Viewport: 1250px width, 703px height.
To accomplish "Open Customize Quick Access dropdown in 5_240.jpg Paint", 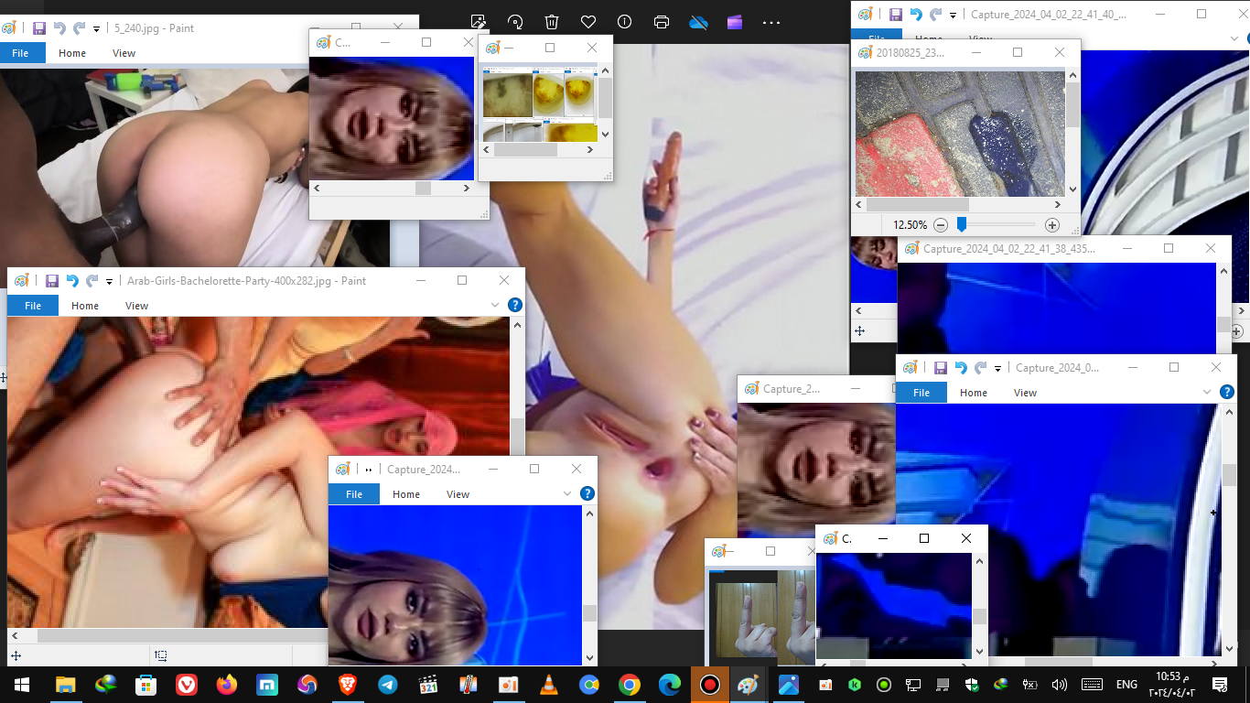I will point(96,28).
